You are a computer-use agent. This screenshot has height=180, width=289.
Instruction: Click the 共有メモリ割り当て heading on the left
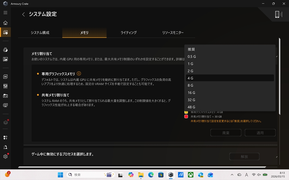(x=55, y=95)
